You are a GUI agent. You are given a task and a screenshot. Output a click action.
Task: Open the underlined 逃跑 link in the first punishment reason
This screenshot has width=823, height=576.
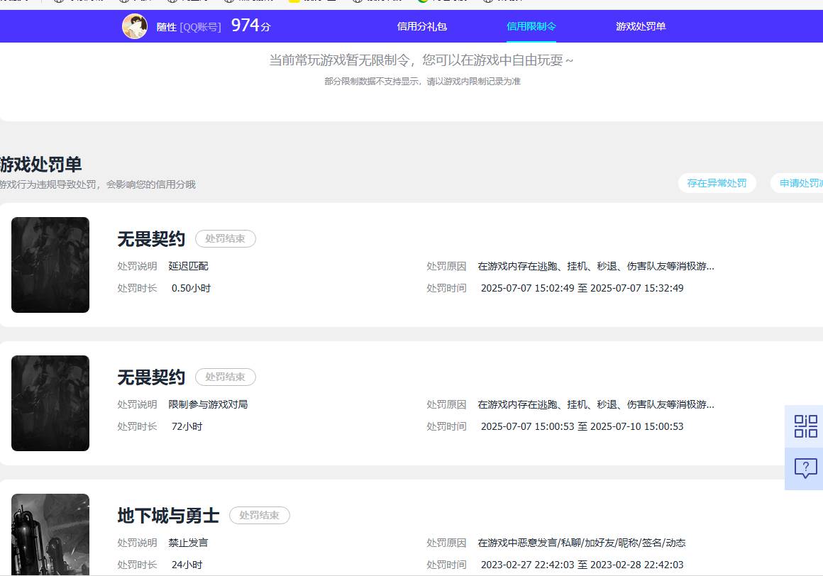point(542,266)
